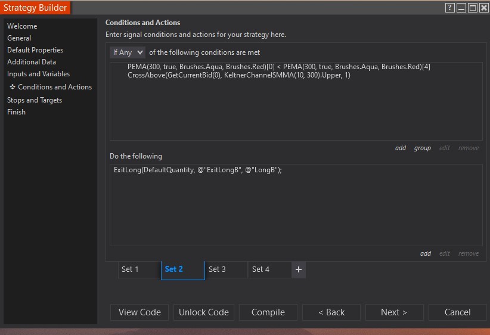Go to Stops and Targets page
Screen dimensions: 490x335
tap(35, 100)
